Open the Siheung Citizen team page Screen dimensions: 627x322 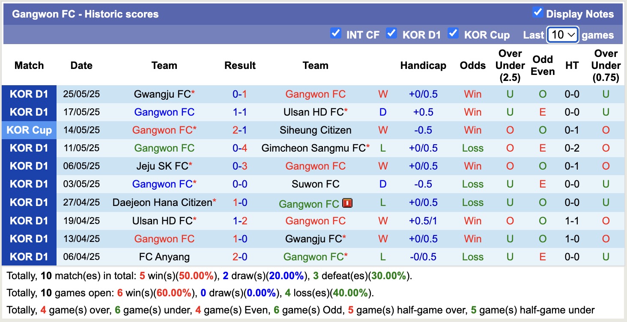(315, 130)
